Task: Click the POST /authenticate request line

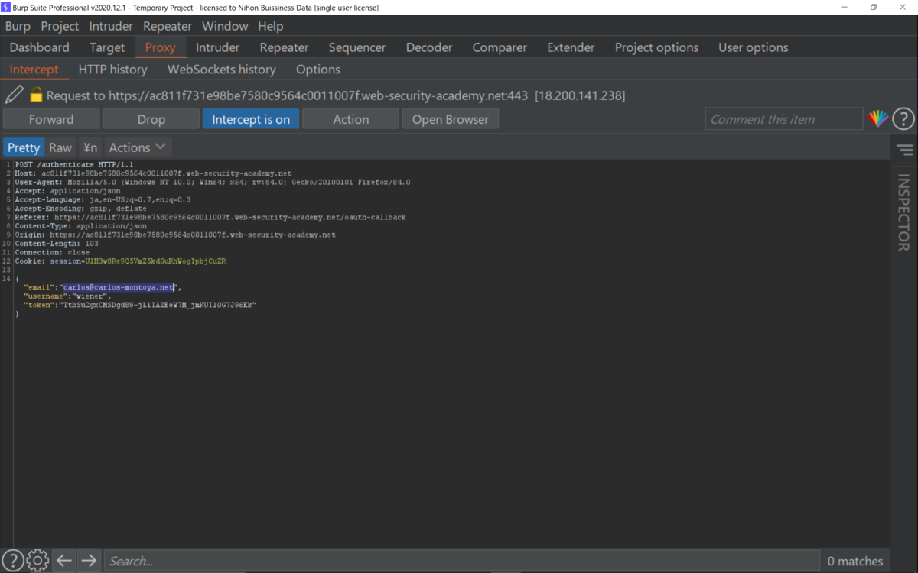Action: tap(74, 164)
